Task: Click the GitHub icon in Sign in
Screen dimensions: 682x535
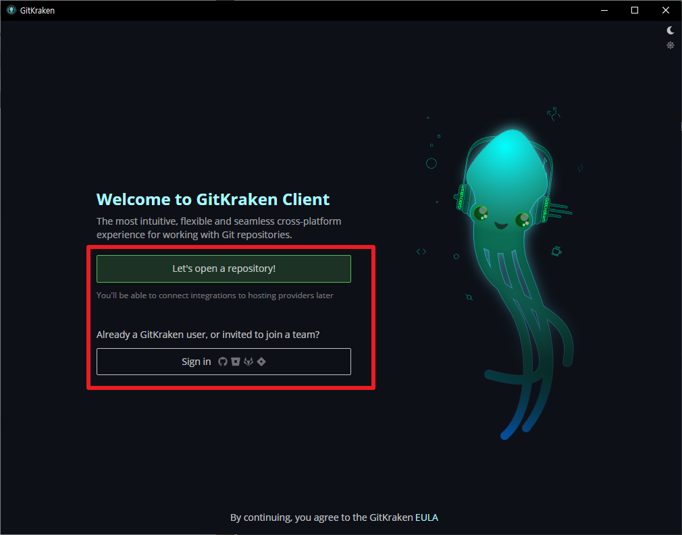Action: [223, 362]
